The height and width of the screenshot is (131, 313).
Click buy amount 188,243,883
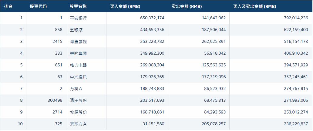click(x=152, y=89)
